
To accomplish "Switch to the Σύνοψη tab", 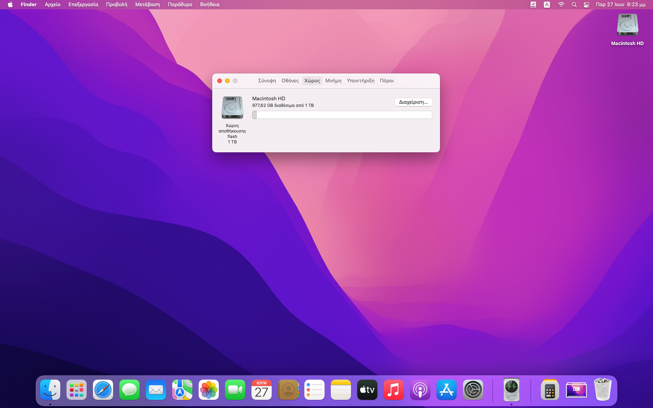I will pyautogui.click(x=267, y=81).
